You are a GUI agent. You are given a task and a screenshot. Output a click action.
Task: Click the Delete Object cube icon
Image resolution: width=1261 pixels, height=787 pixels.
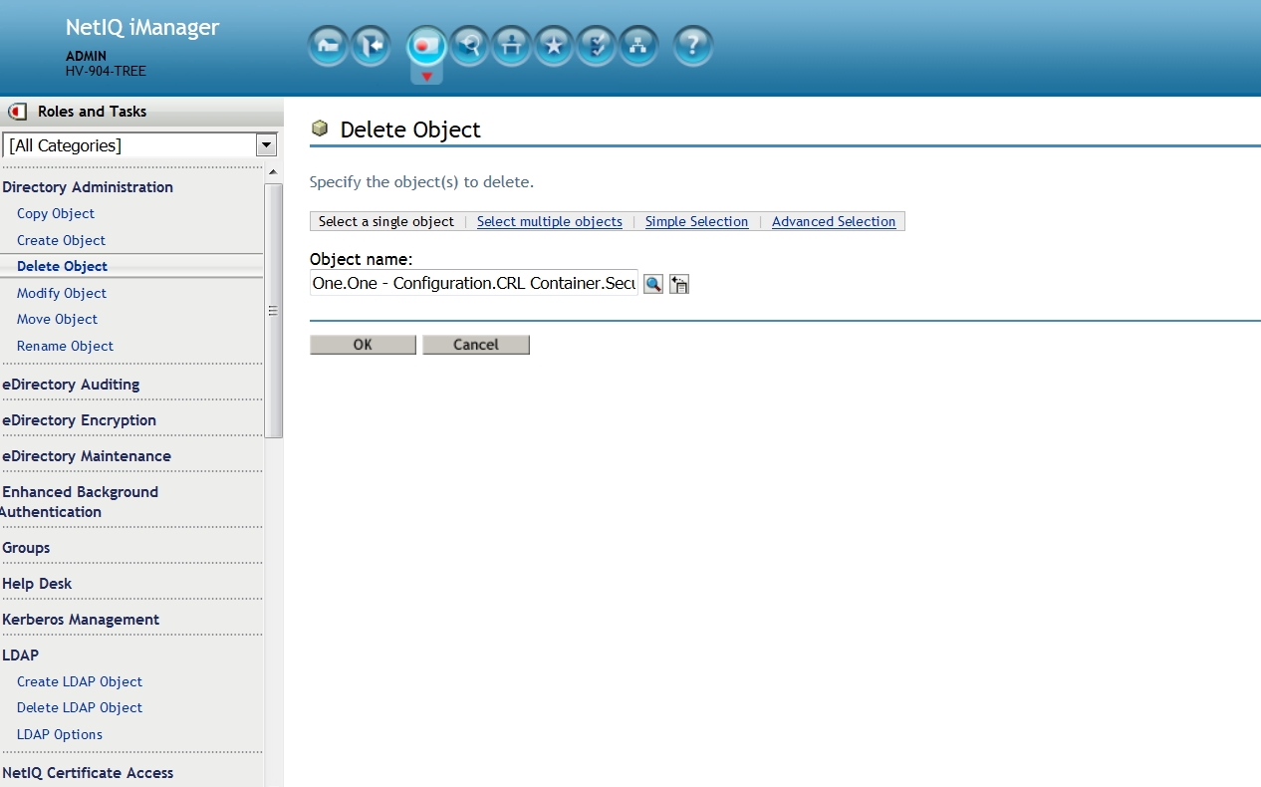click(x=320, y=129)
